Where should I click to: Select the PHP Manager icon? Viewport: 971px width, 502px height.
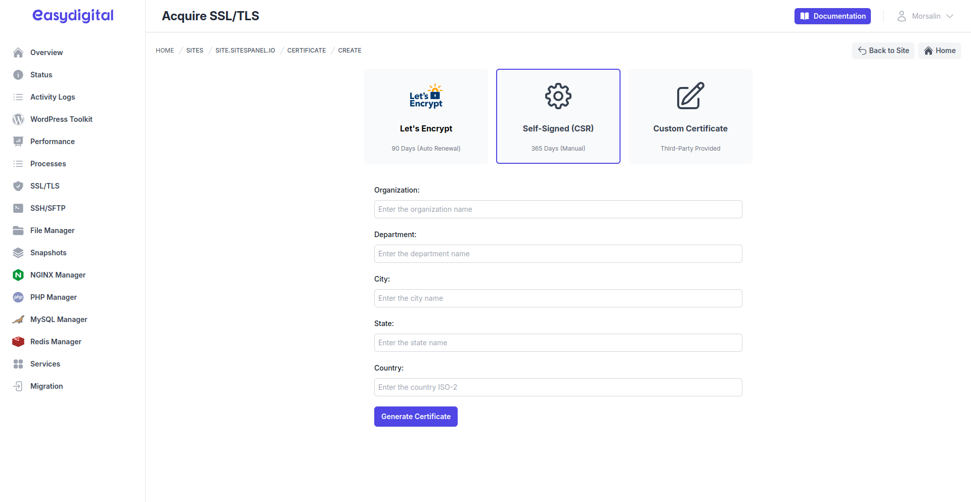[18, 297]
